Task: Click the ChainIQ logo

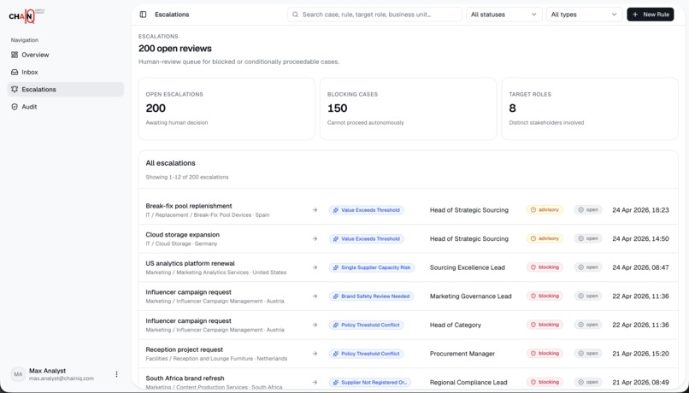Action: 26,16
